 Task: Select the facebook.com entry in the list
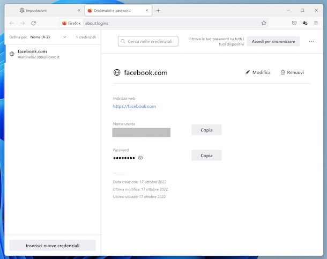[53, 54]
